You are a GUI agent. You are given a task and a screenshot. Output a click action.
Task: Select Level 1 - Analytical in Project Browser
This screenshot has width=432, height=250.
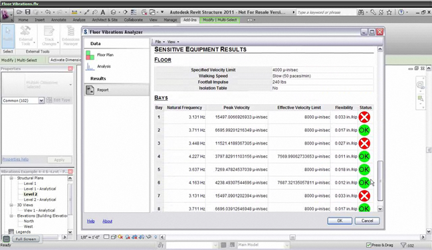click(x=40, y=189)
